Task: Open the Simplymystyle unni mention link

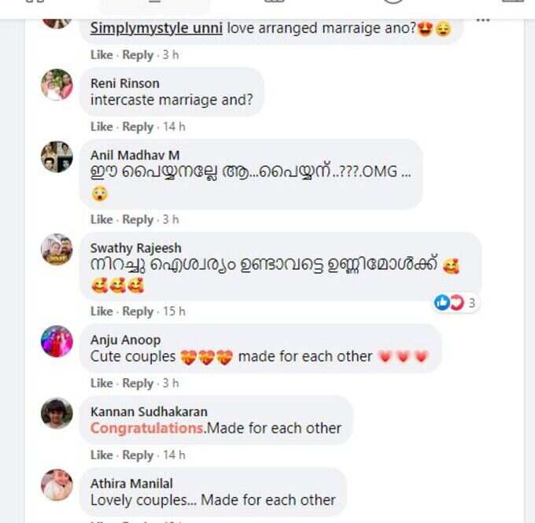Action: 157,28
